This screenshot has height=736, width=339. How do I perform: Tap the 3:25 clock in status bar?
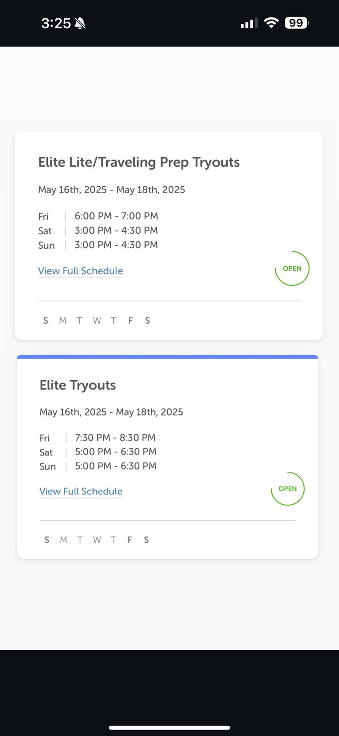(56, 23)
